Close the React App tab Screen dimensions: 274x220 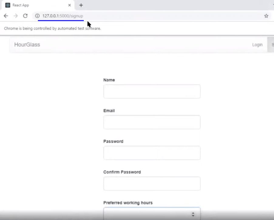click(x=69, y=5)
